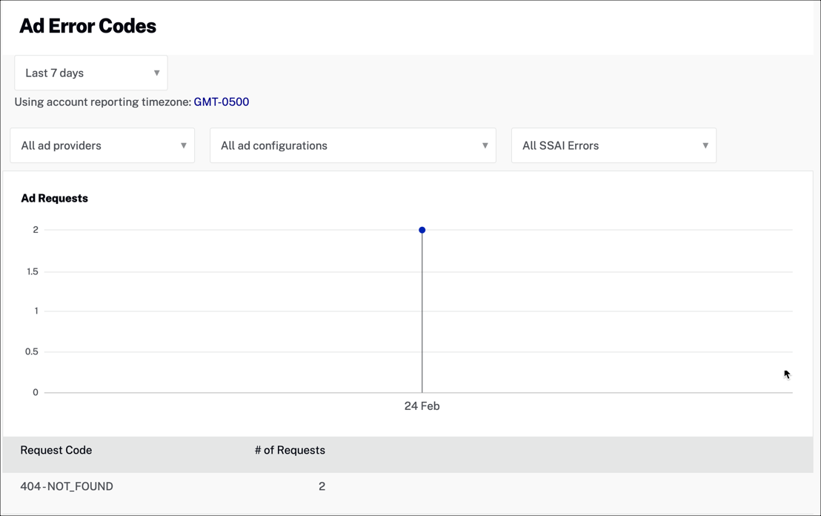Click the Ad Requests chart title
Image resolution: width=821 pixels, height=516 pixels.
pyautogui.click(x=54, y=198)
